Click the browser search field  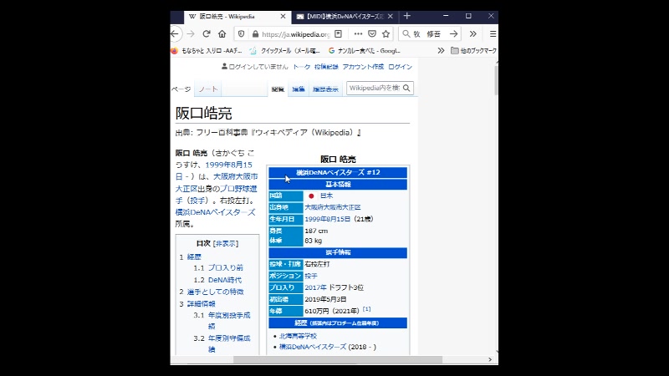click(430, 34)
